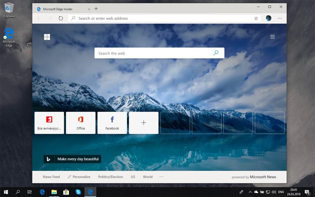Screen dimensions: 315x197
Task: Reload the page with Refresh icon
Action: [x=61, y=18]
